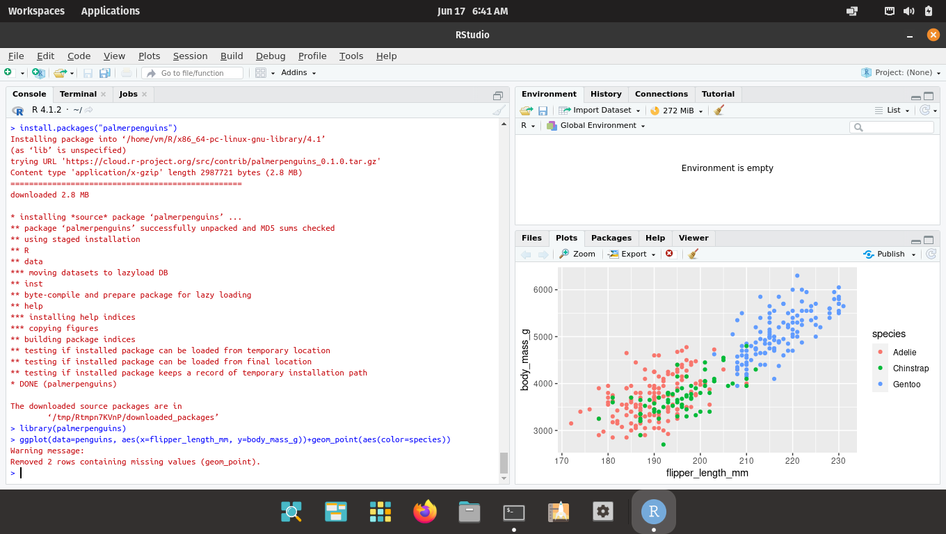Click the next plot arrow icon
Viewport: 946px width, 534px height.
[543, 254]
